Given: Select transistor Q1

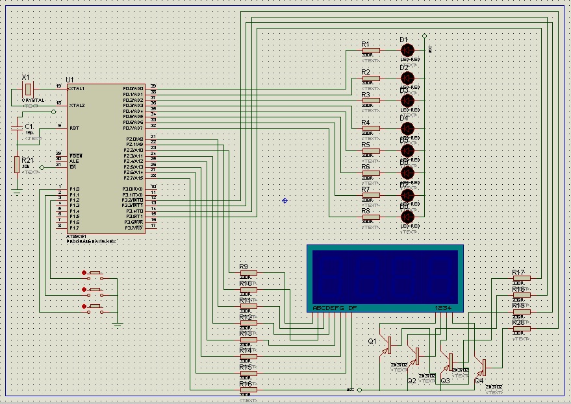Looking at the screenshot, I should pos(388,343).
